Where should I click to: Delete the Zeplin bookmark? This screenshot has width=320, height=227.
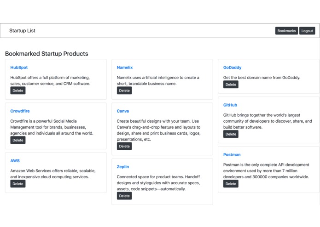(x=124, y=196)
